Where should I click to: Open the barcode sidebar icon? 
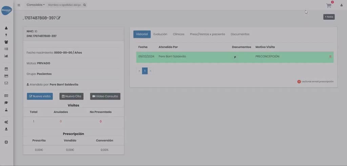click(x=6, y=49)
